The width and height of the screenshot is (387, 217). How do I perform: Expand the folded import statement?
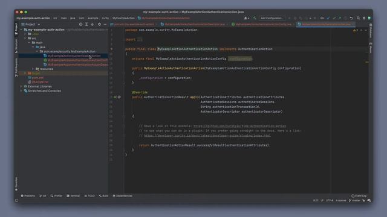[140, 39]
